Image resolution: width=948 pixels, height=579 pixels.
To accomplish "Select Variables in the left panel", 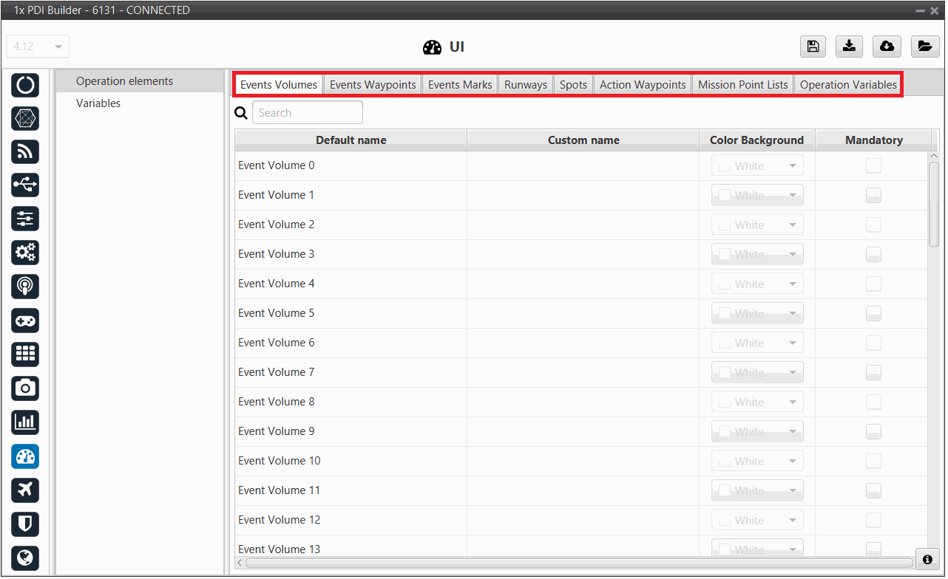I will click(x=98, y=103).
